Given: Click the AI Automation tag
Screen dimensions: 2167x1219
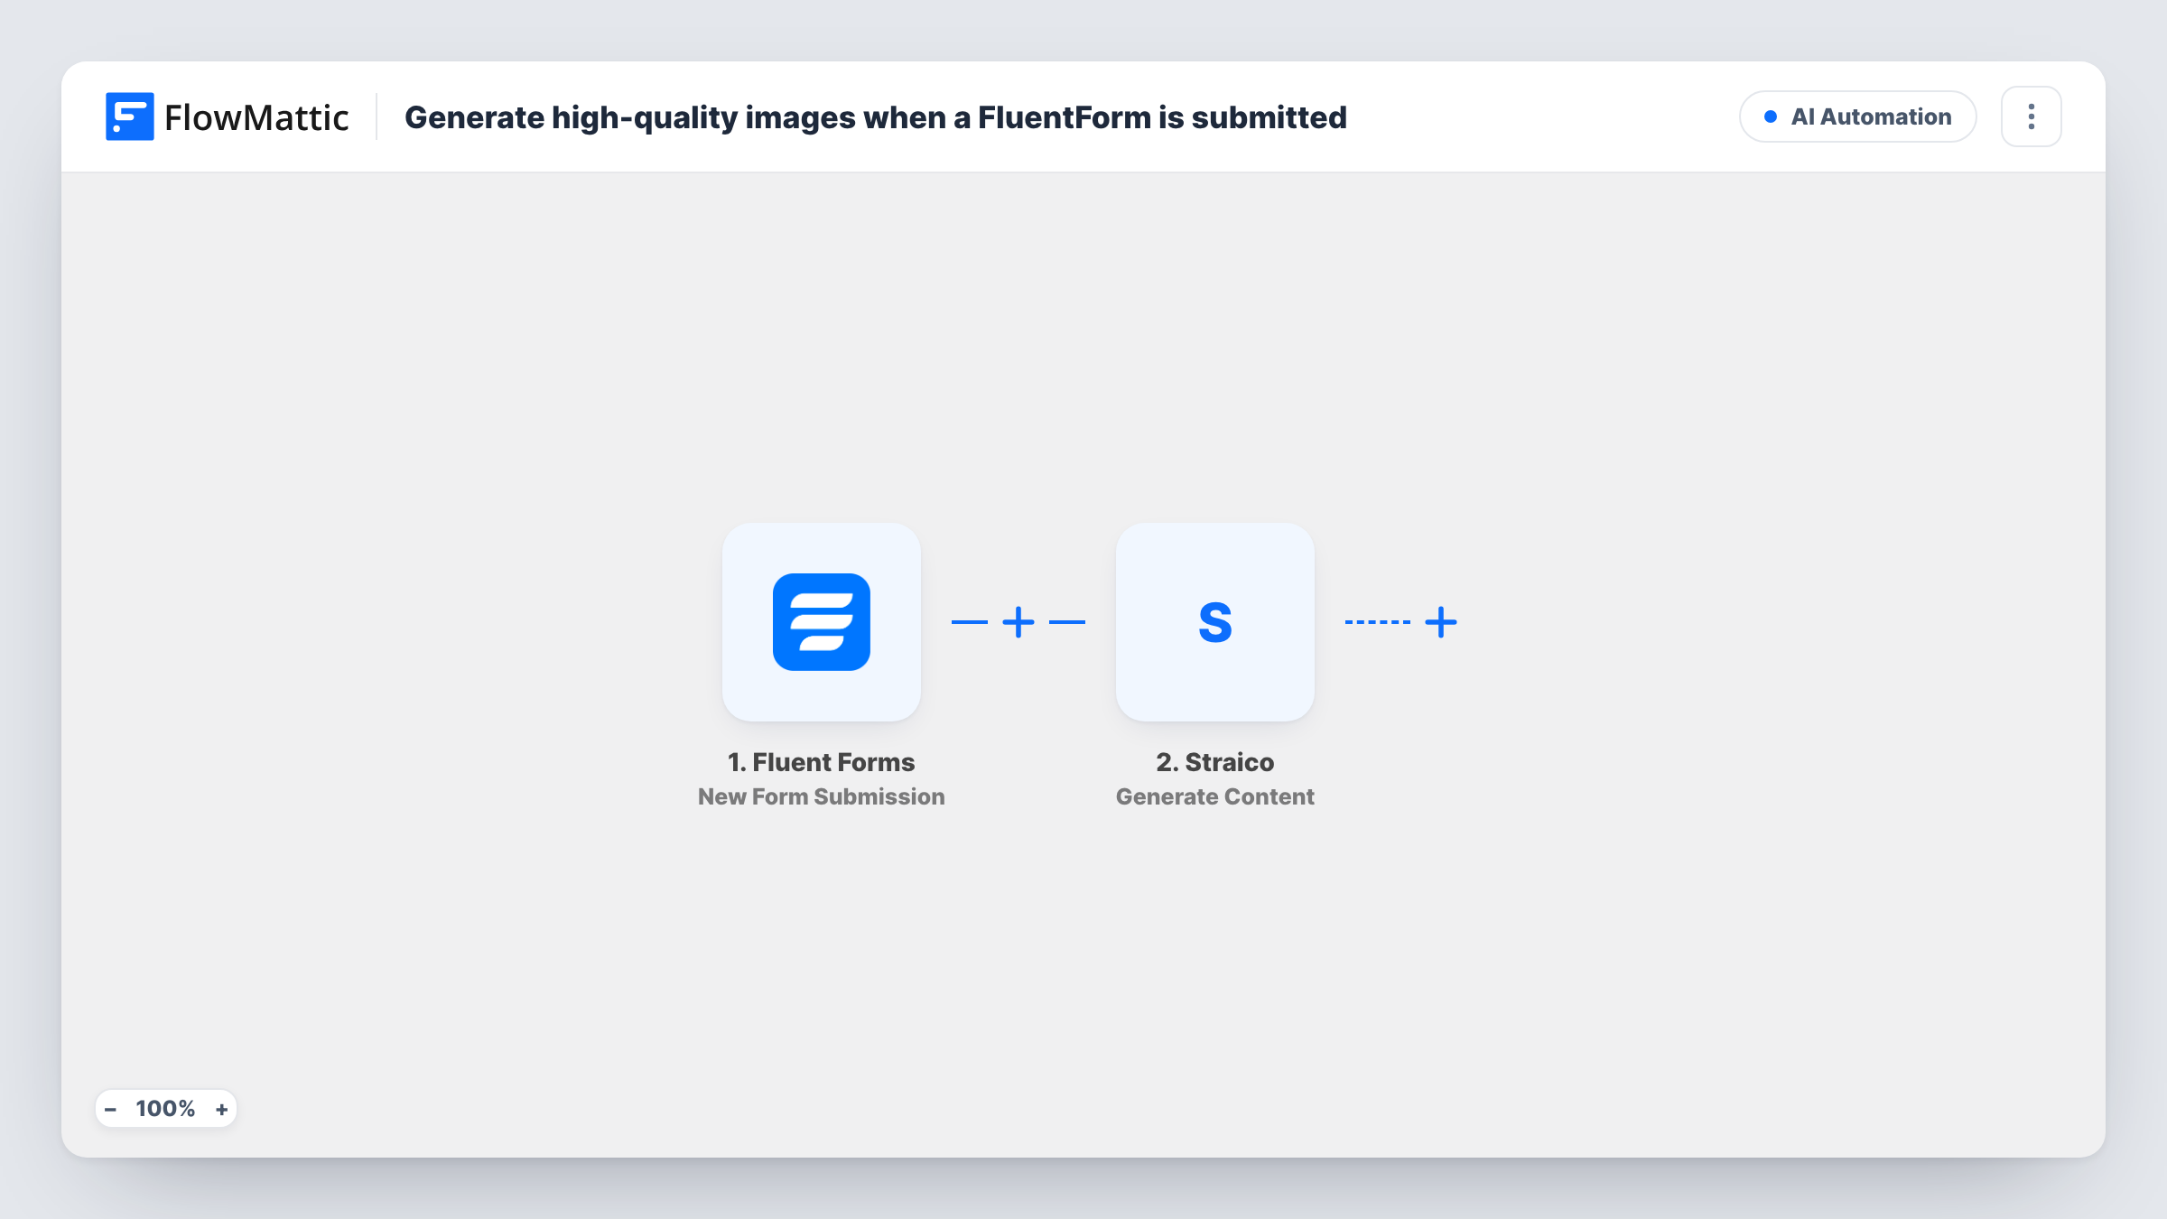Looking at the screenshot, I should click(x=1858, y=116).
